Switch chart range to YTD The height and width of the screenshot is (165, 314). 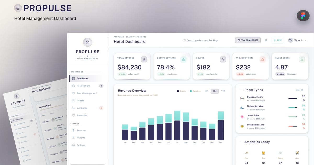223,91
